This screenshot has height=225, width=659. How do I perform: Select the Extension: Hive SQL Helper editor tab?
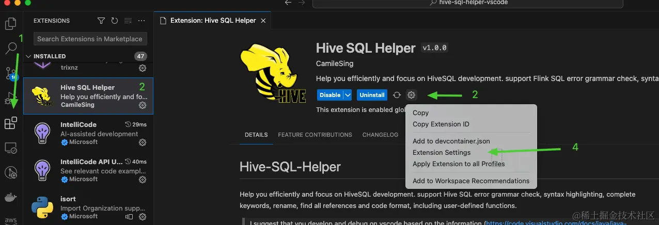(x=213, y=21)
